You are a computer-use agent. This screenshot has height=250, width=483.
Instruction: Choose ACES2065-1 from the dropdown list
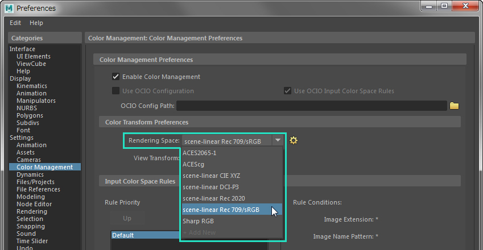232,153
